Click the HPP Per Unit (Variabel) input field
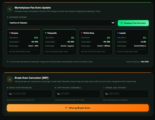 77,94
